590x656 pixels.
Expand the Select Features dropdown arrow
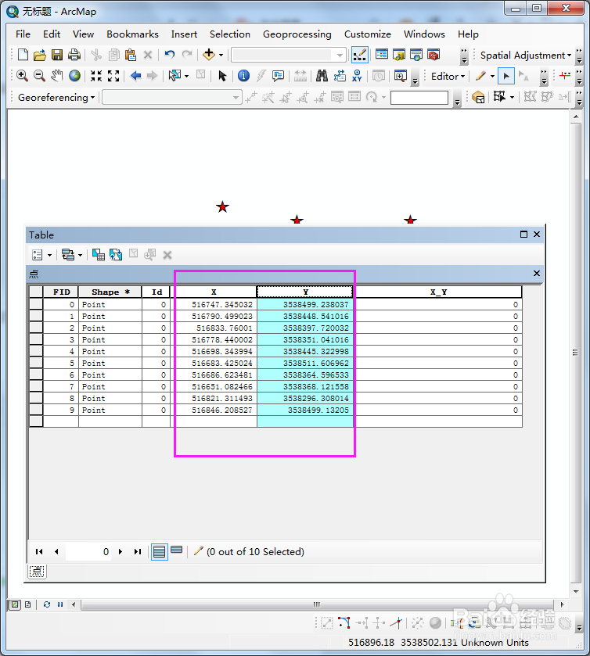(x=186, y=76)
